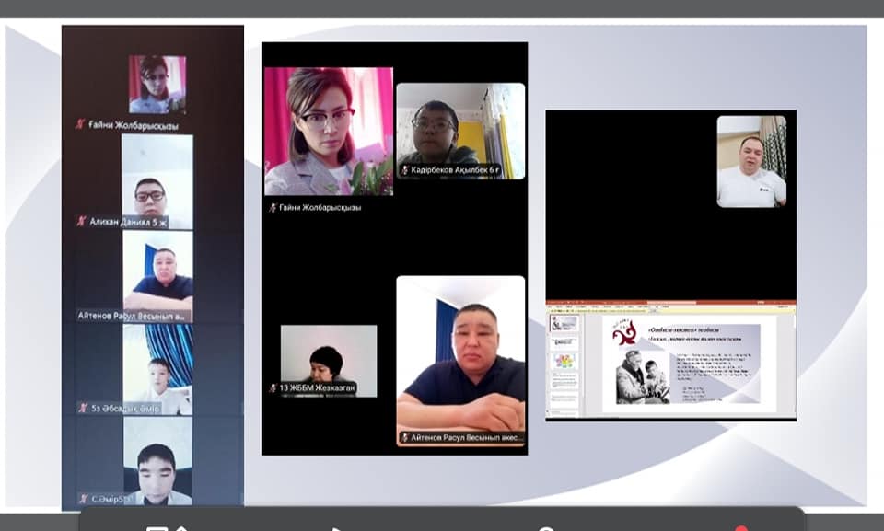Click mic icon on large Айтенов Расул tile
The width and height of the screenshot is (884, 531).
(404, 438)
